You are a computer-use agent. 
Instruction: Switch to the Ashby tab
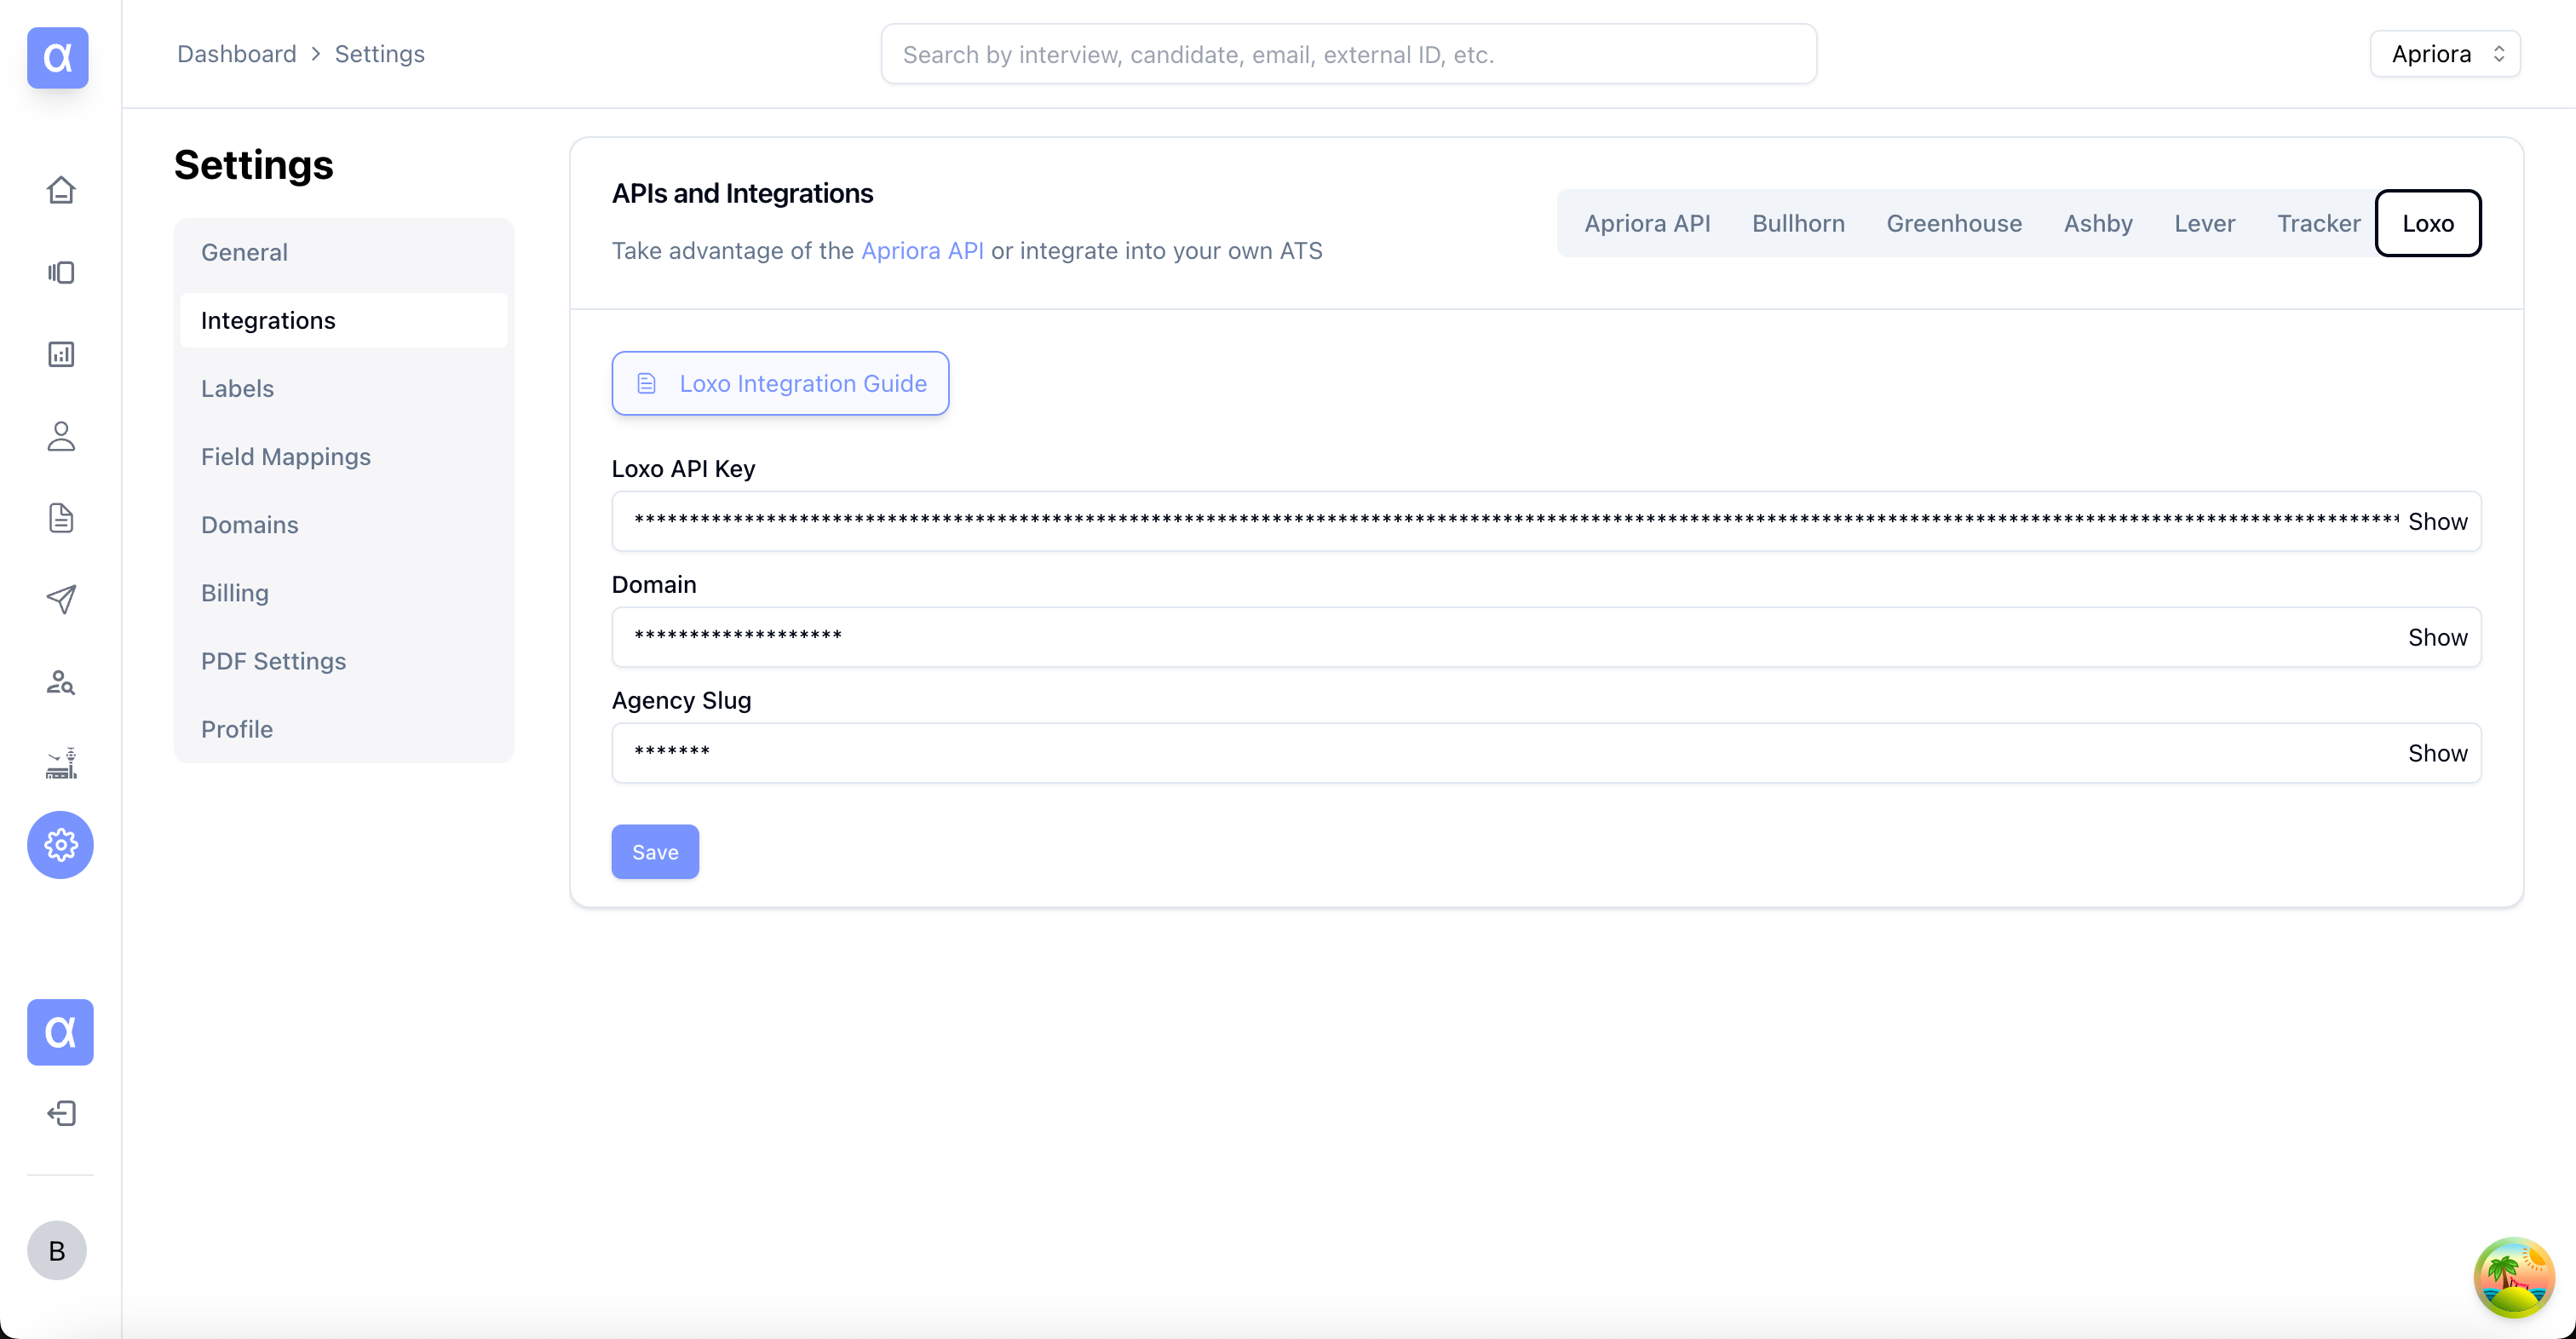[2098, 223]
